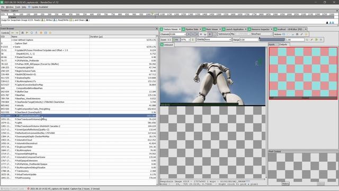Toggle the alpha channel A button
Viewport: 339px width, 191px height.
(201, 34)
